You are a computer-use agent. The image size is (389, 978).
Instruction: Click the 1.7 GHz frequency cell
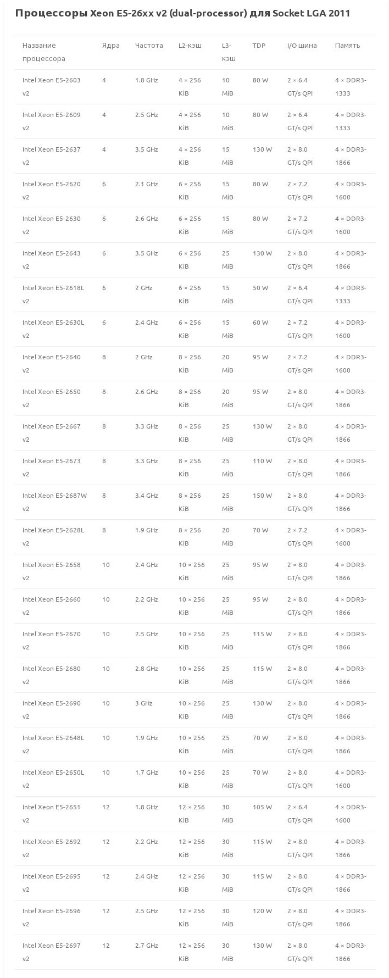(146, 773)
